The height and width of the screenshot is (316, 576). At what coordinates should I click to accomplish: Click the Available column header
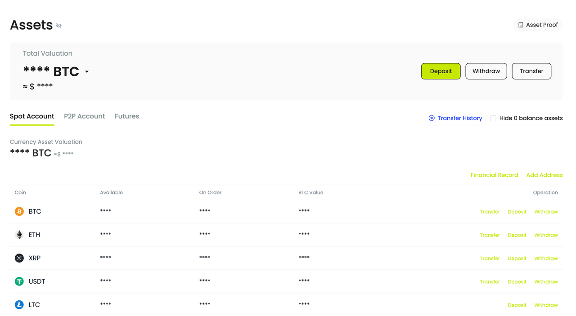tap(111, 193)
